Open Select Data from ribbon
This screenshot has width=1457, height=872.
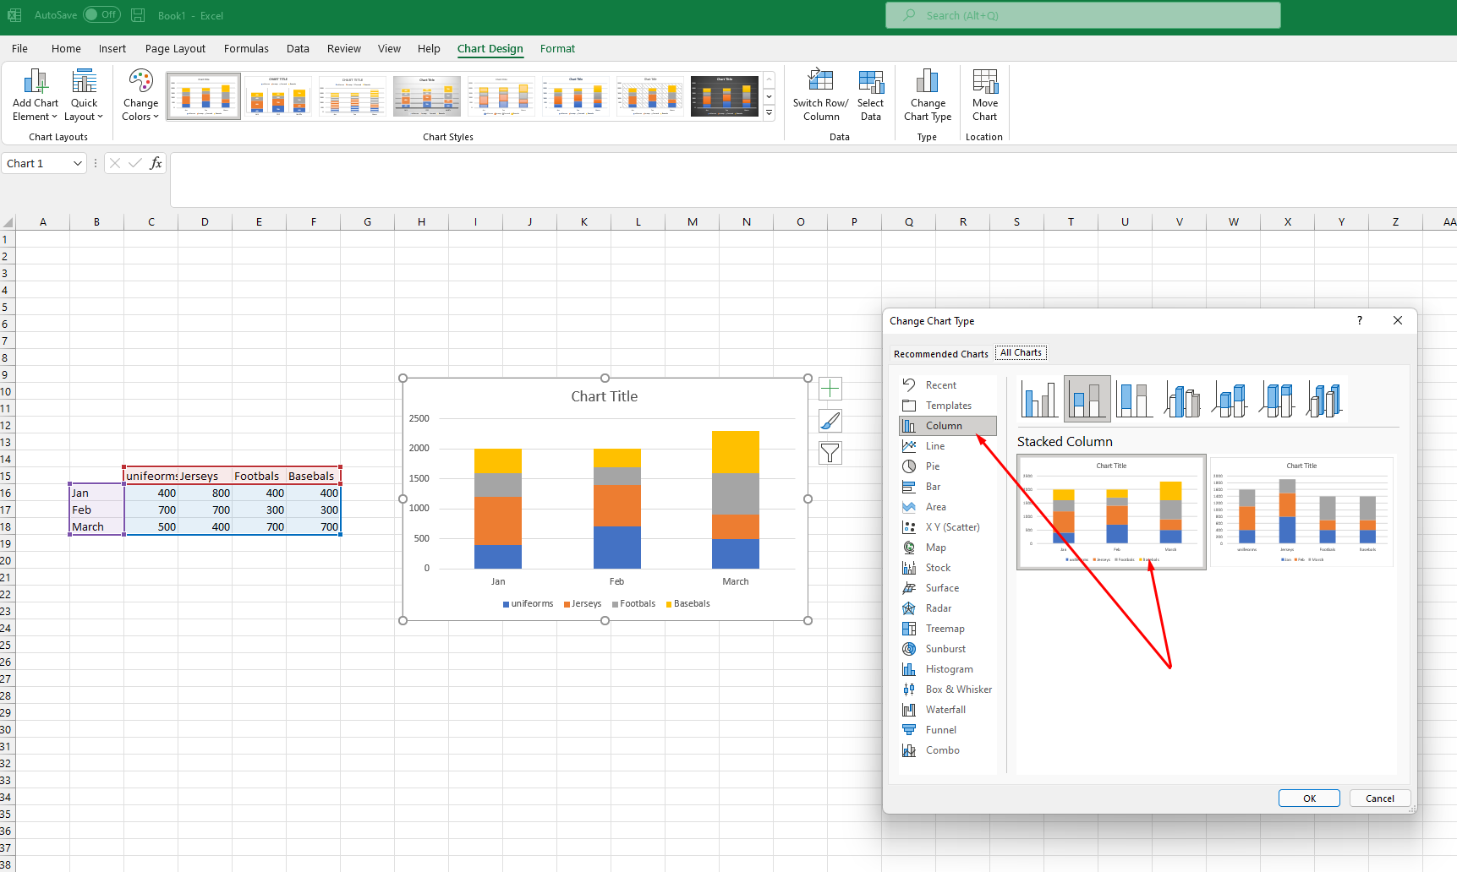point(870,82)
